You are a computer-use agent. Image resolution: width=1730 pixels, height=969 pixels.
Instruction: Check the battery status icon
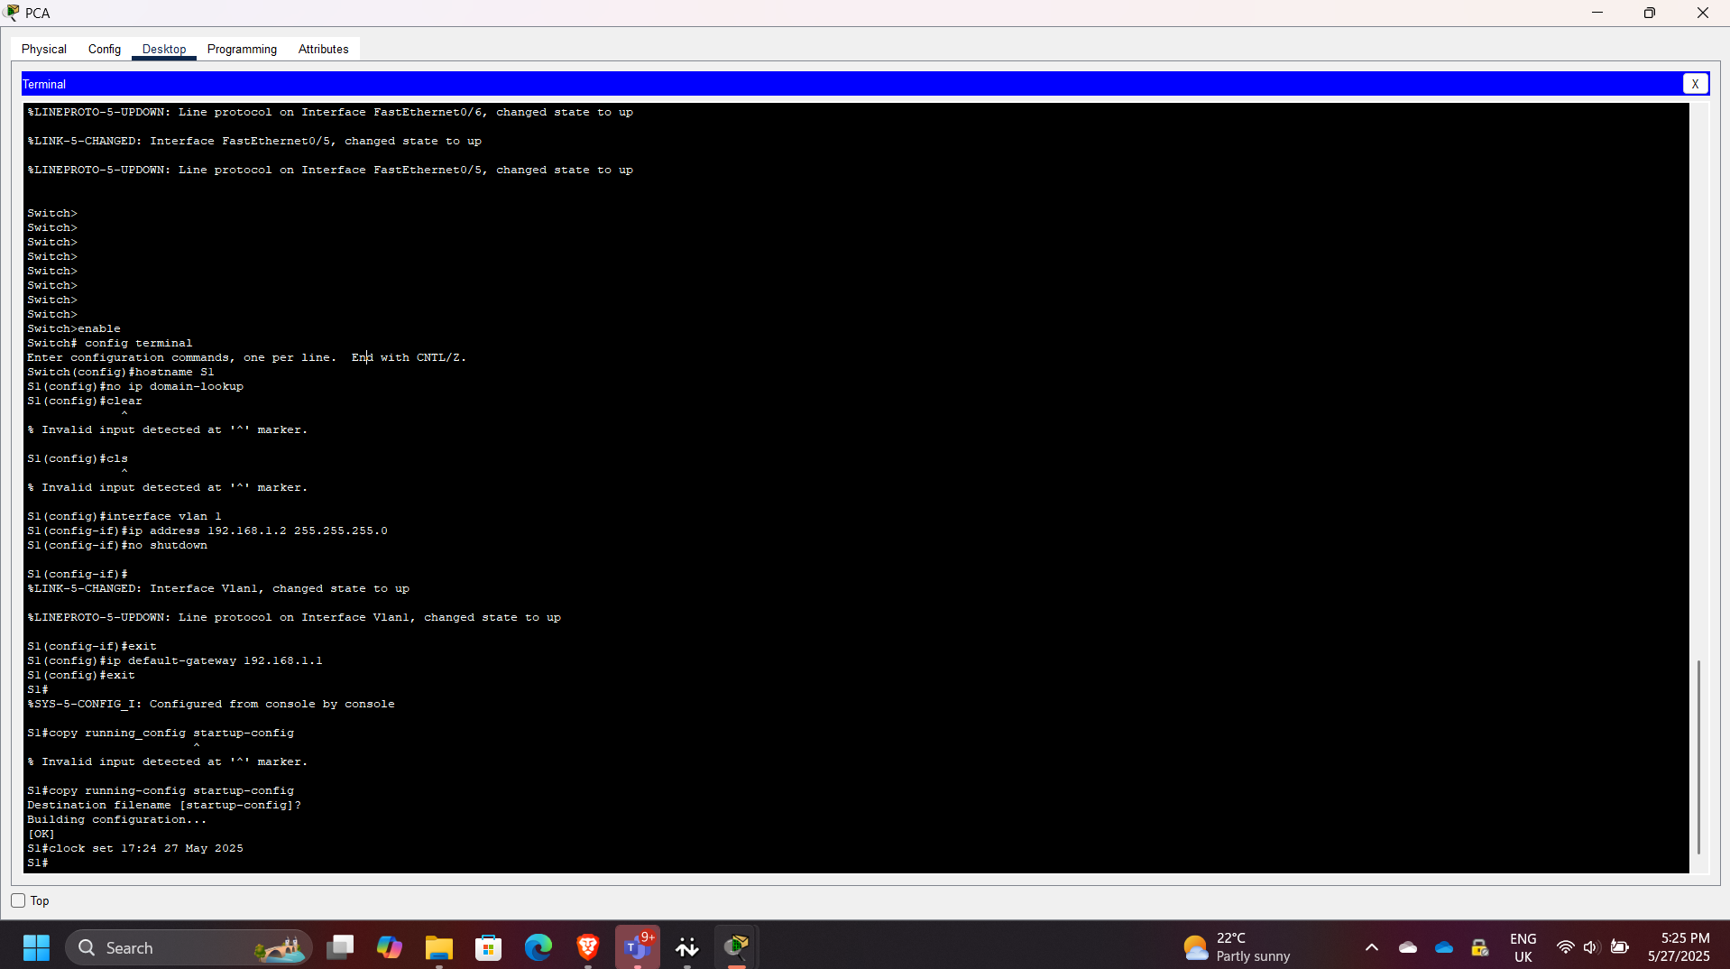[x=1620, y=947]
